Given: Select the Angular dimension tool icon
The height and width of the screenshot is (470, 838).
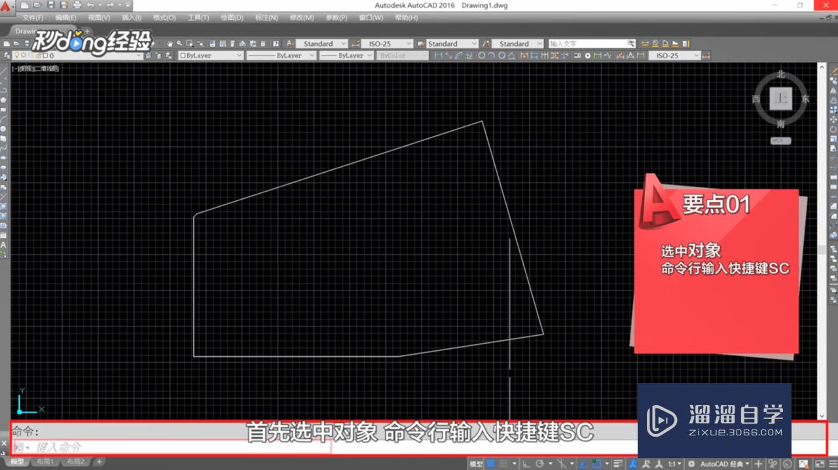Looking at the screenshot, I should (x=511, y=56).
